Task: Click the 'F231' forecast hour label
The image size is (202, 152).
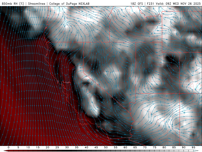Action: tap(150, 4)
